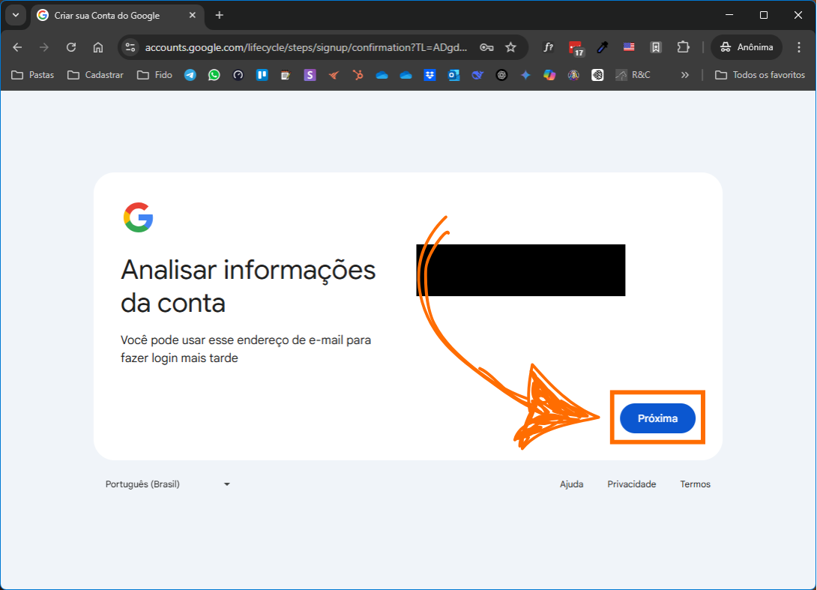Expand the tab search chevron
Viewport: 817px width, 590px height.
pos(15,15)
